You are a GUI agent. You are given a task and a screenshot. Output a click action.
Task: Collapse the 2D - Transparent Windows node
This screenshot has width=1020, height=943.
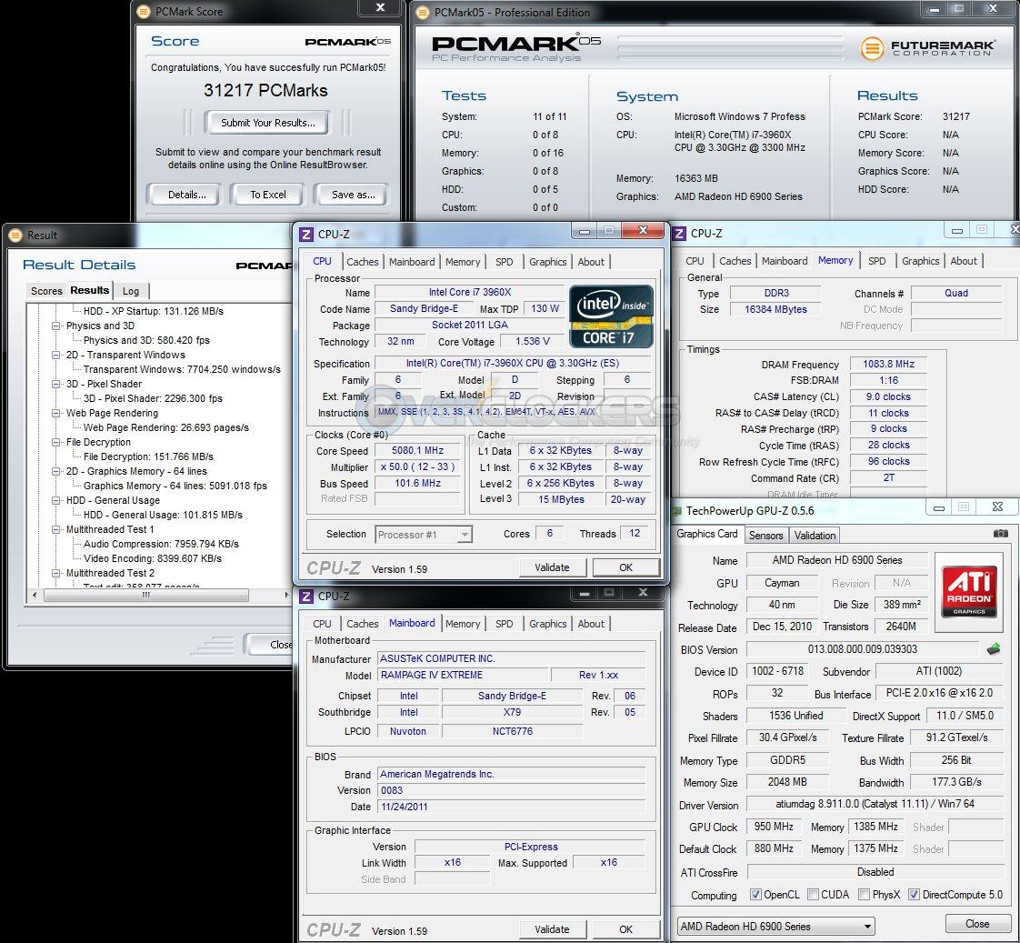click(x=56, y=355)
